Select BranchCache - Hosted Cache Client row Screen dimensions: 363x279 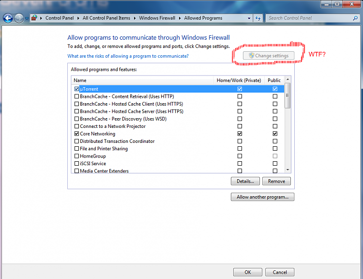click(x=178, y=104)
